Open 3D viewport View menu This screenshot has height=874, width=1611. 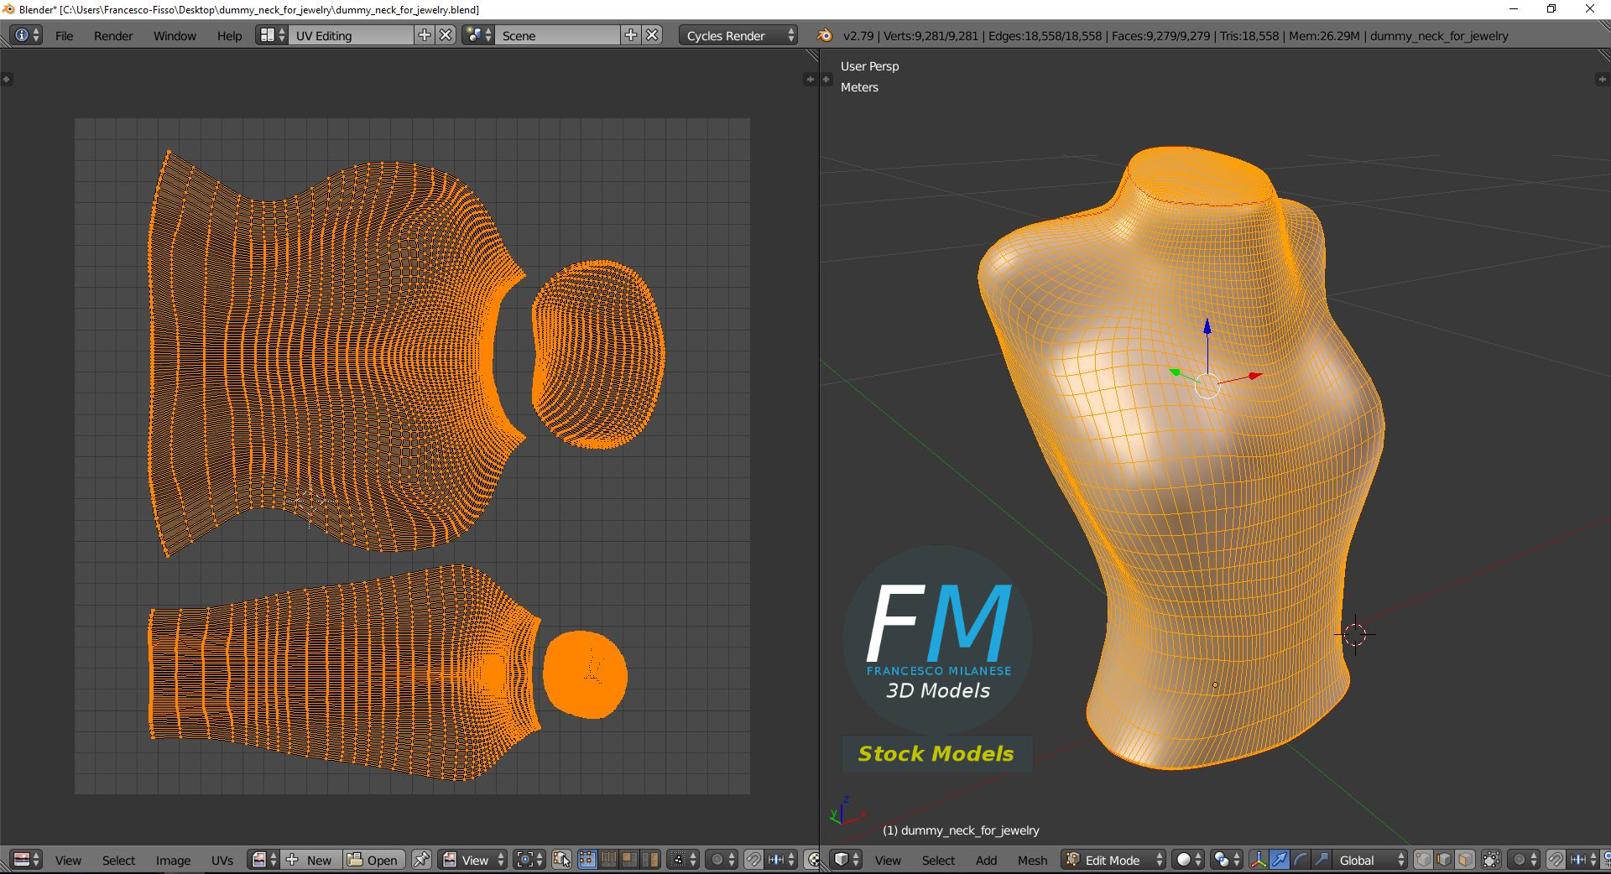pos(888,860)
